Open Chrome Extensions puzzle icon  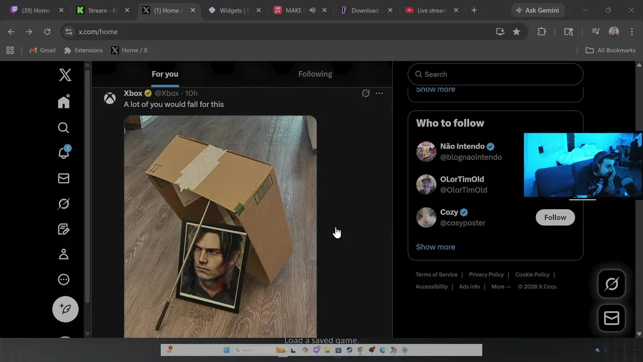pos(542,32)
